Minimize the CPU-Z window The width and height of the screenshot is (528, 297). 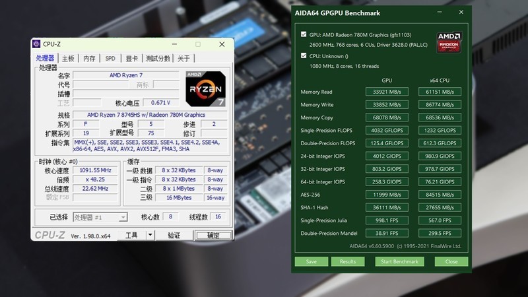click(174, 44)
